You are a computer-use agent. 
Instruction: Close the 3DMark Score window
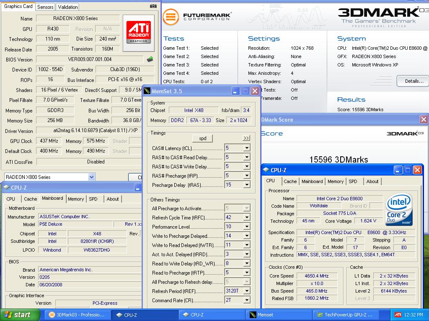tap(424, 119)
